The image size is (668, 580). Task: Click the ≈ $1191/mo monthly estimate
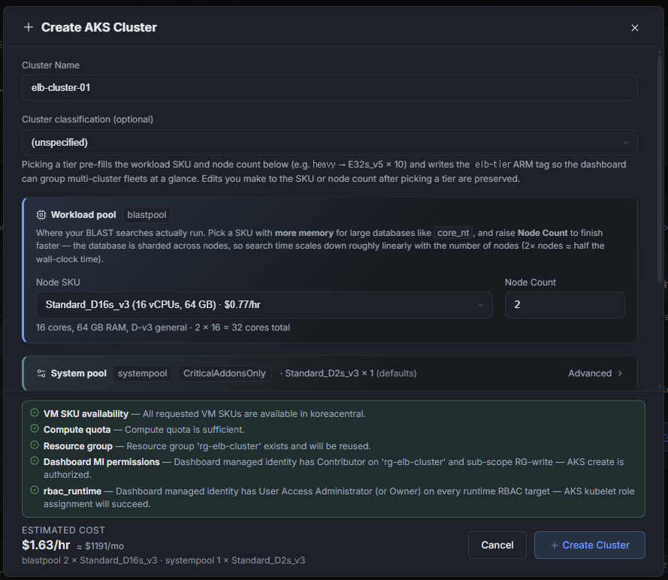[x=100, y=546]
